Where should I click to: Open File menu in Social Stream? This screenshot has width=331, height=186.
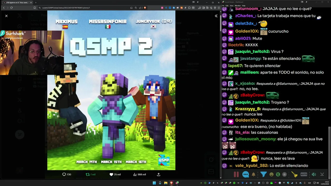(223, 5)
